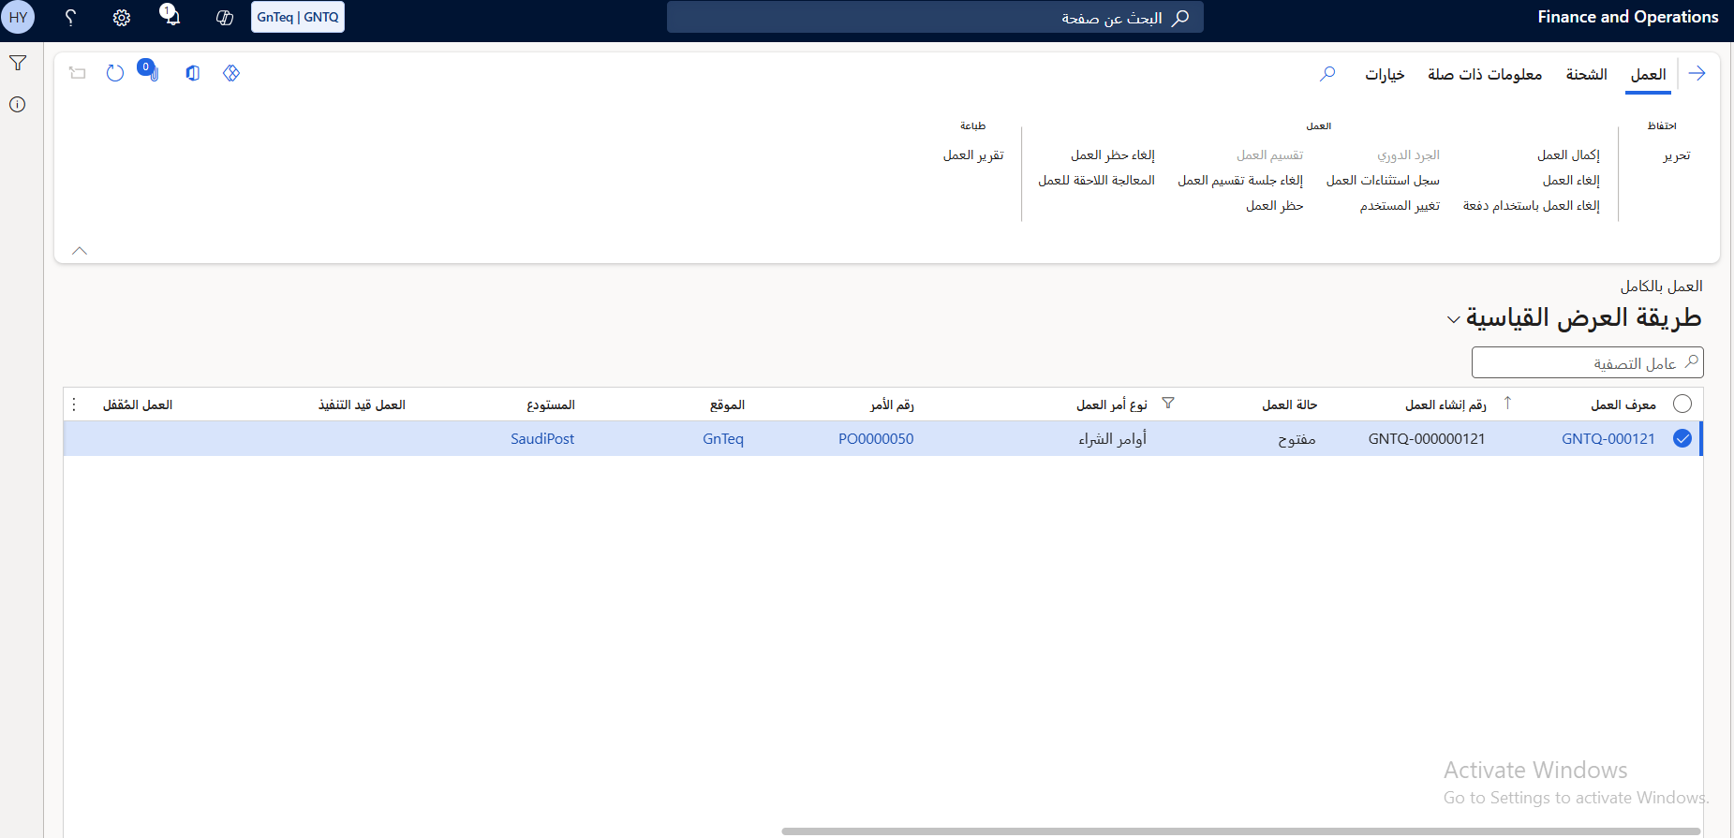Click إلغاء حظر العمل action
This screenshot has height=838, width=1734.
click(1113, 155)
